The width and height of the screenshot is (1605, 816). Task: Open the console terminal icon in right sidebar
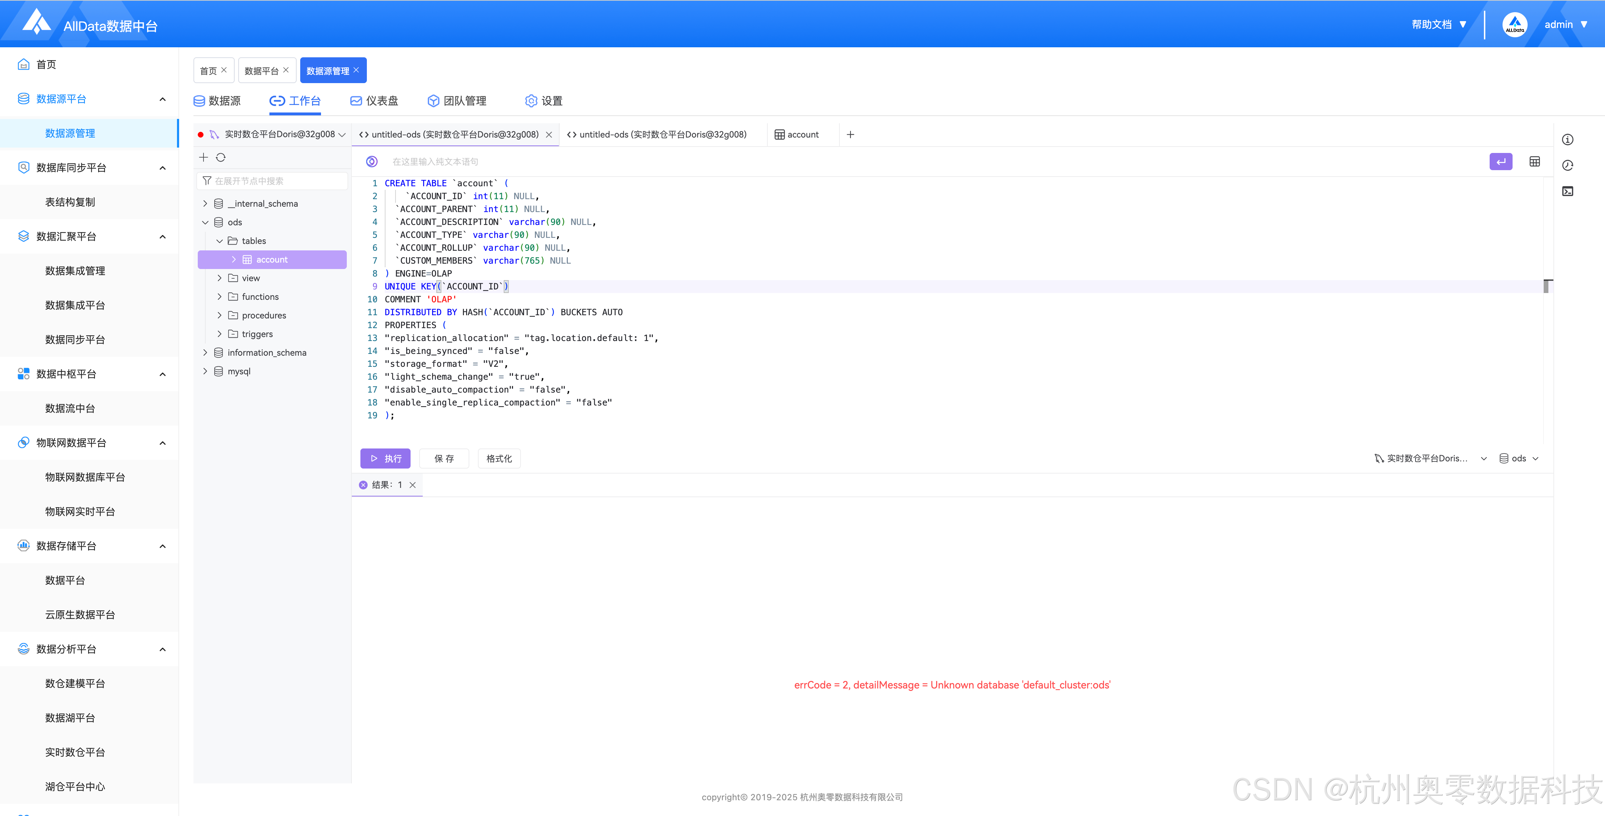(1568, 191)
